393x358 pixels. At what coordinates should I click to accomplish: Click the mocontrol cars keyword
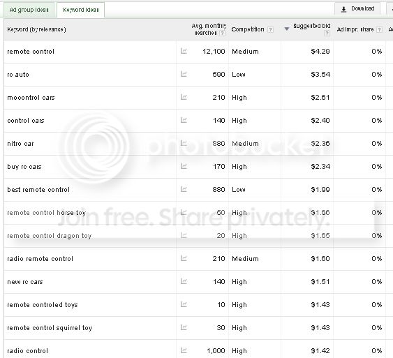(x=31, y=98)
